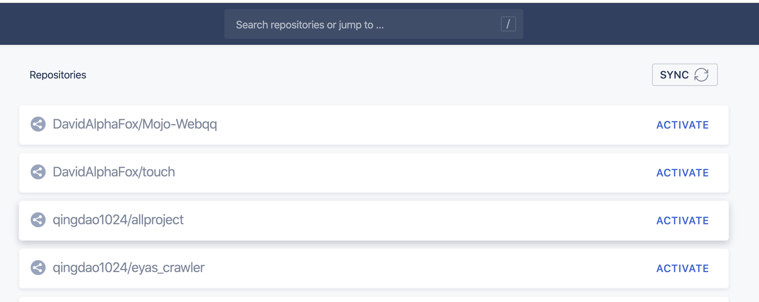Screen dimensions: 759x302
Task: Click the slash shortcut icon in search
Action: 508,24
